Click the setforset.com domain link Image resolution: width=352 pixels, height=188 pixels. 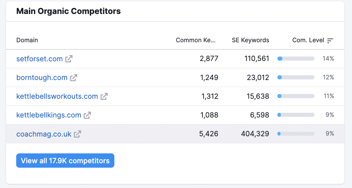click(x=39, y=59)
